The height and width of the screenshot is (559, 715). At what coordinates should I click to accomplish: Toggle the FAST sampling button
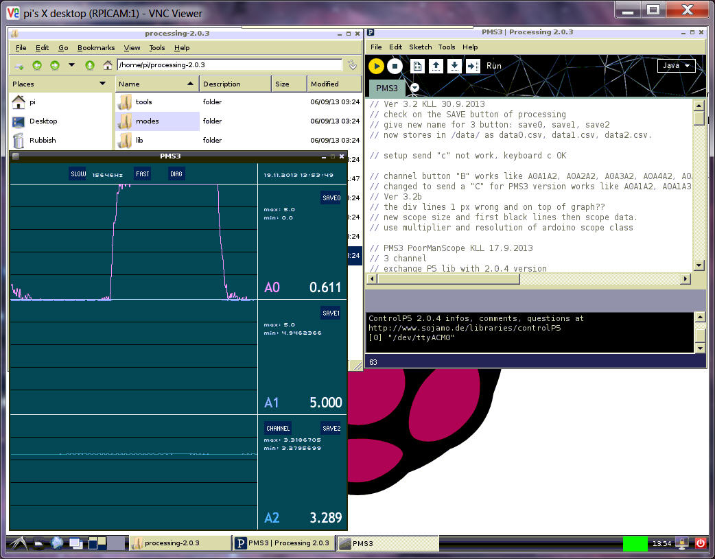click(x=143, y=174)
